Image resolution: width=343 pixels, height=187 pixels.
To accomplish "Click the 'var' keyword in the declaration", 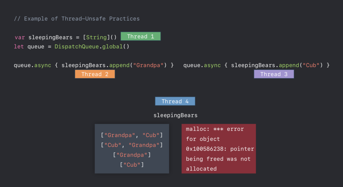I will coord(20,37).
